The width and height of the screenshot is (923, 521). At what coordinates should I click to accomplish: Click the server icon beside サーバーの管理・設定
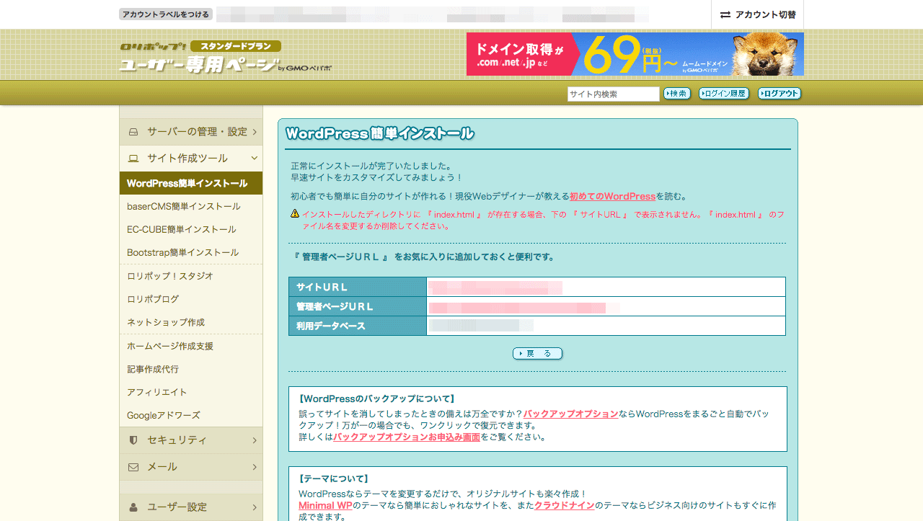click(133, 132)
